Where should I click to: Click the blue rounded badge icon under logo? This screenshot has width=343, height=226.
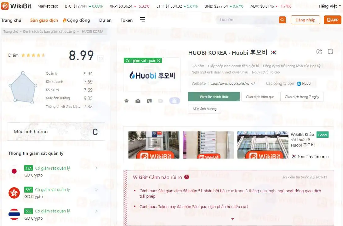tap(174, 101)
